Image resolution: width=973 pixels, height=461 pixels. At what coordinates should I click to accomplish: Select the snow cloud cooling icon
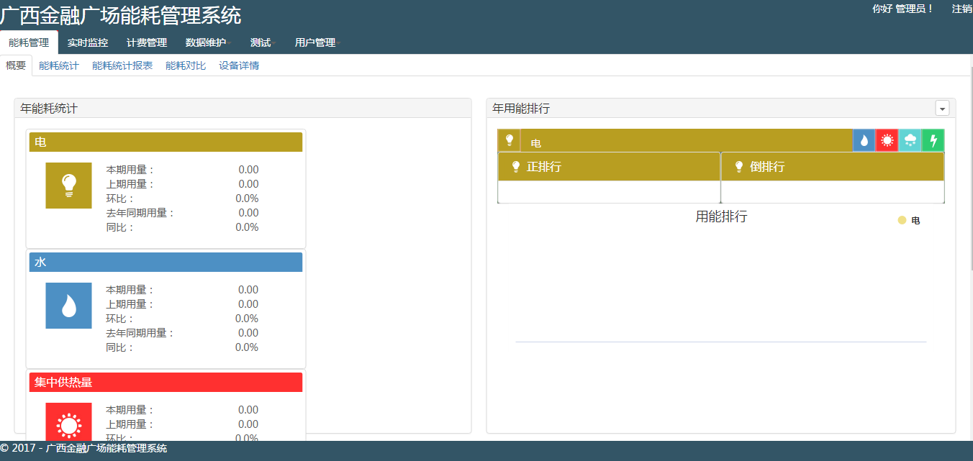[910, 140]
